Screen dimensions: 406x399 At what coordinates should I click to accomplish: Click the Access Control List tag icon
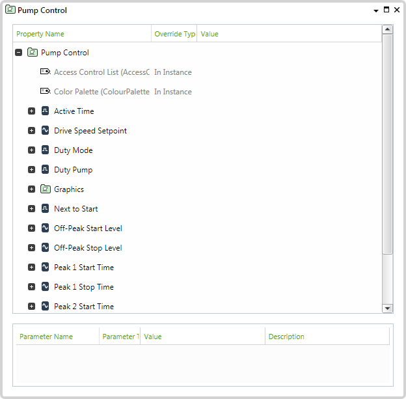point(46,72)
